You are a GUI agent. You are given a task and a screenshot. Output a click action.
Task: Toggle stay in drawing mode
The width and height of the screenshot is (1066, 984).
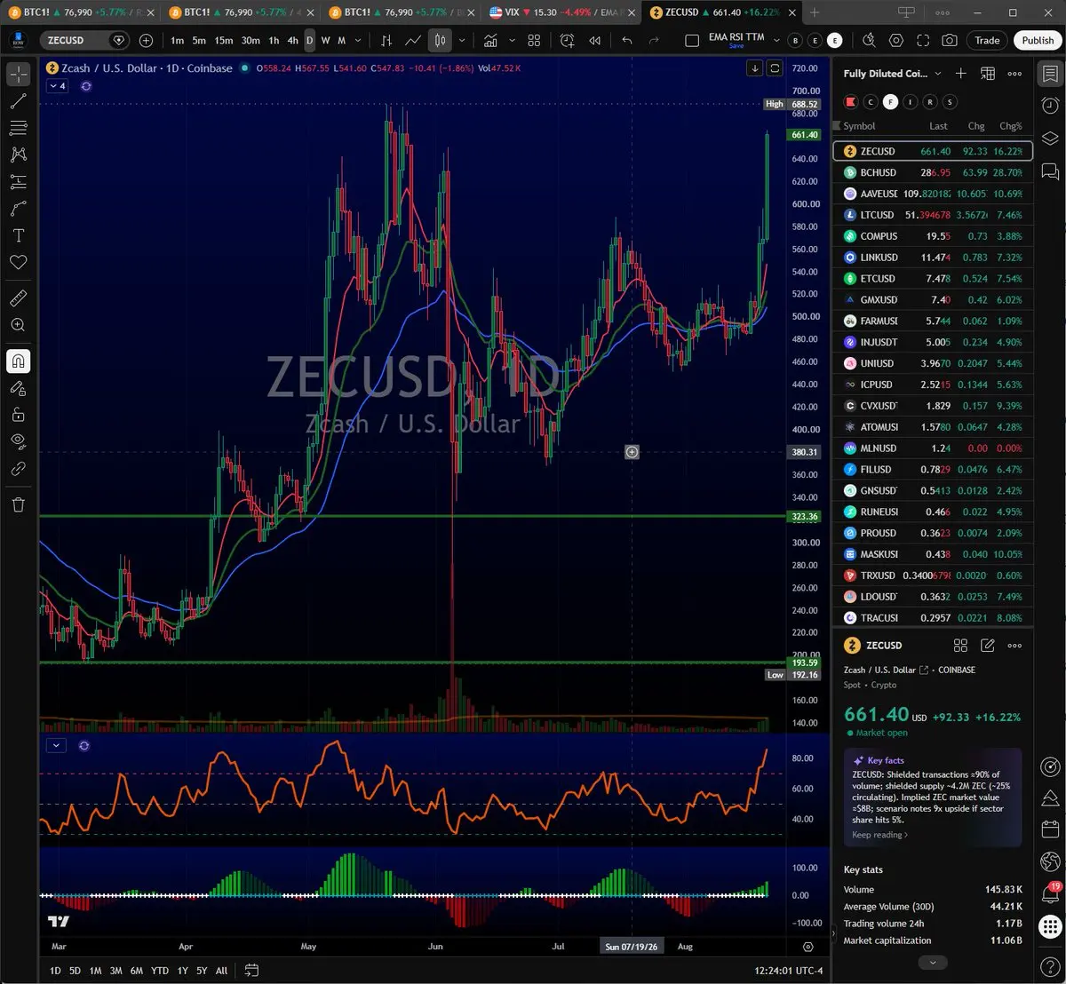(18, 388)
